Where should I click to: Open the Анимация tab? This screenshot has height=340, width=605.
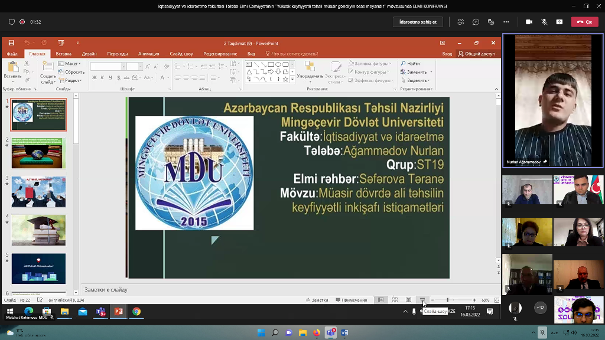(x=148, y=54)
